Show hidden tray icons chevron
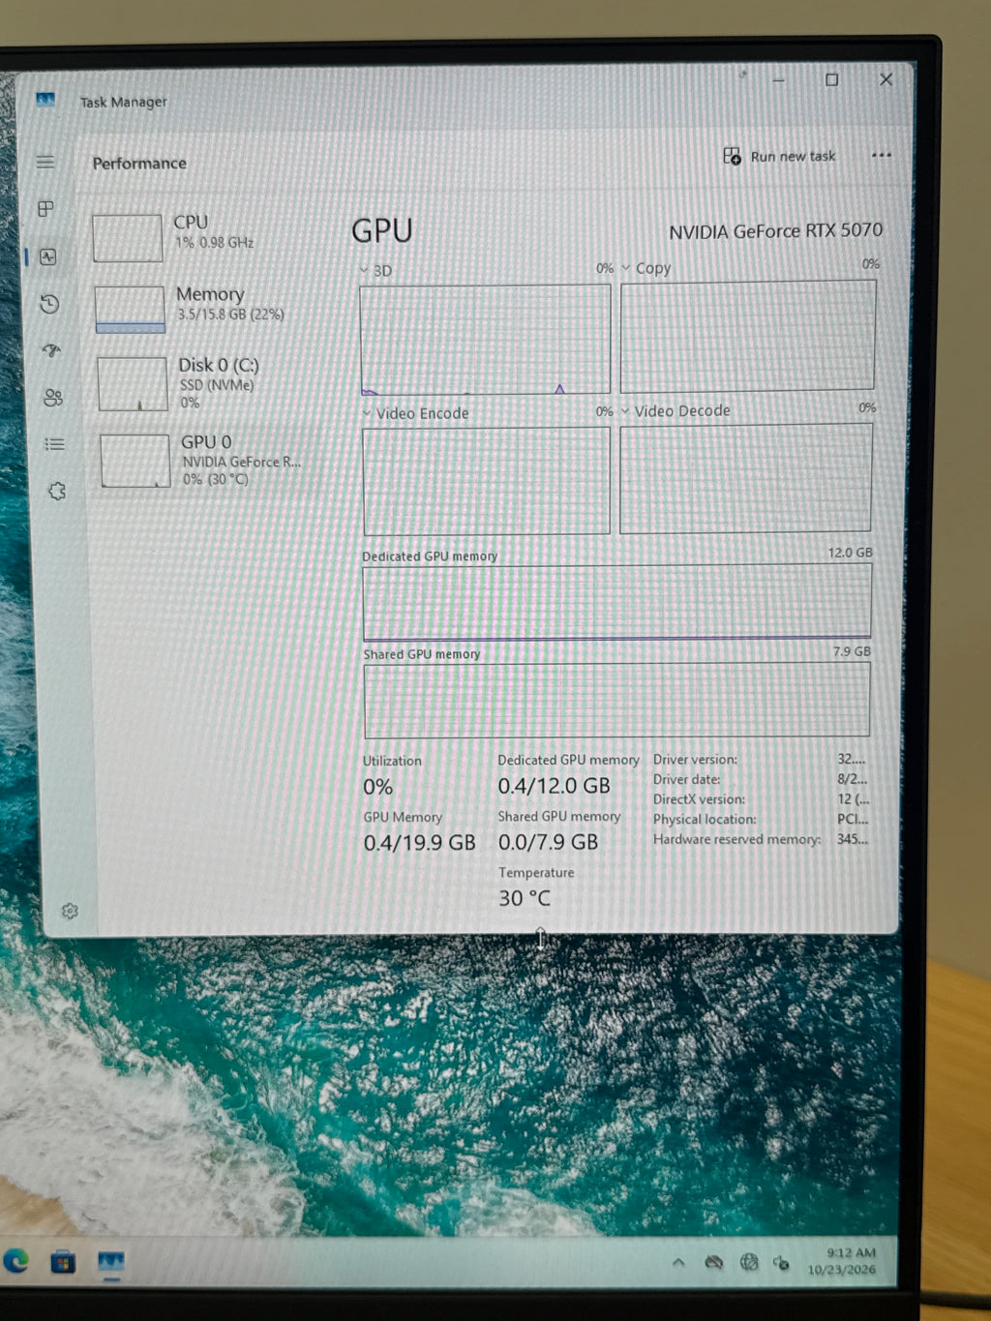This screenshot has height=1321, width=991. 678,1263
